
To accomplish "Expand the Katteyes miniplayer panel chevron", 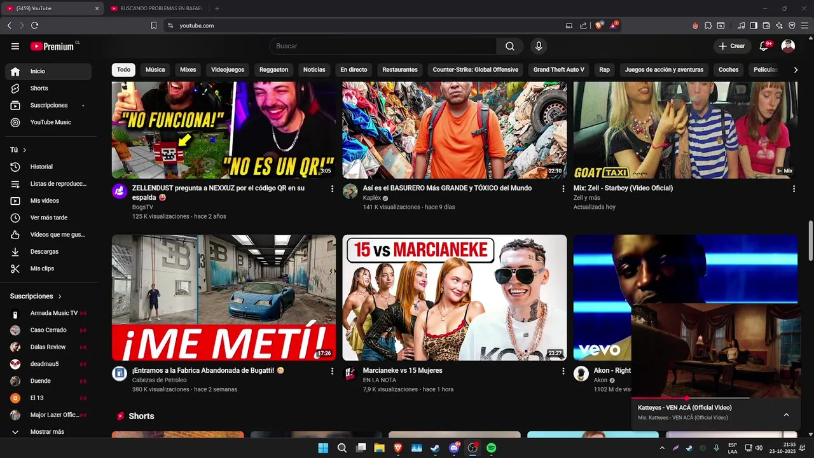I will coord(786,415).
